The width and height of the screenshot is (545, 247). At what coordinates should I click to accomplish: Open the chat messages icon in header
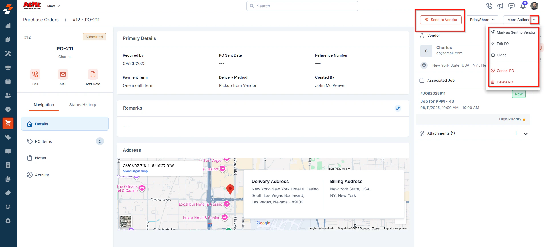pyautogui.click(x=512, y=6)
